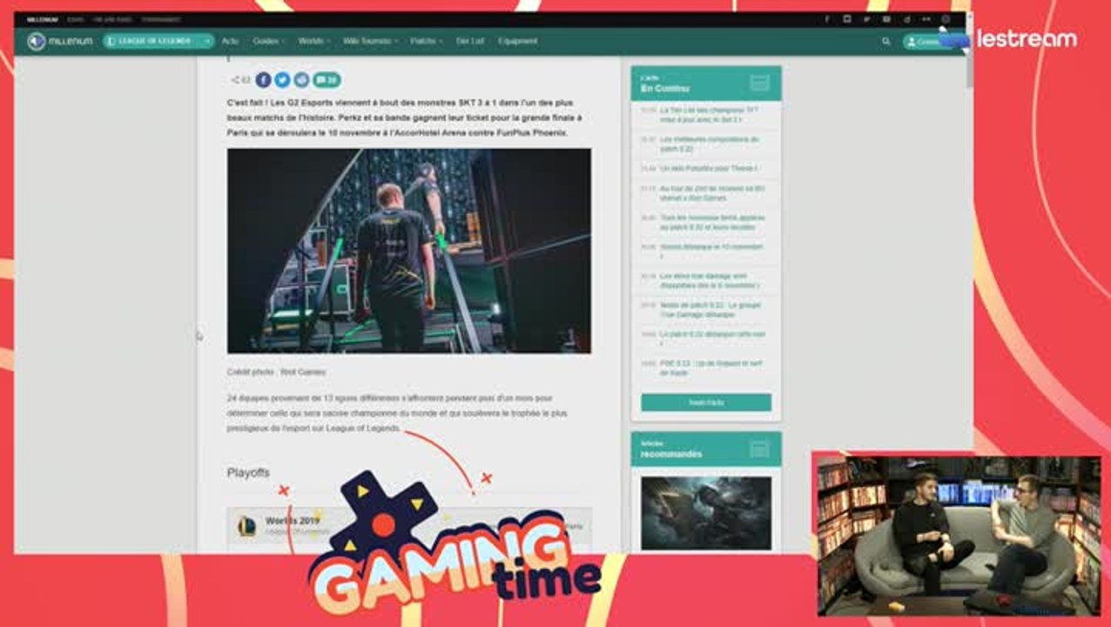The image size is (1111, 627).
Task: Click the streamers webcam overlay
Action: 959,536
